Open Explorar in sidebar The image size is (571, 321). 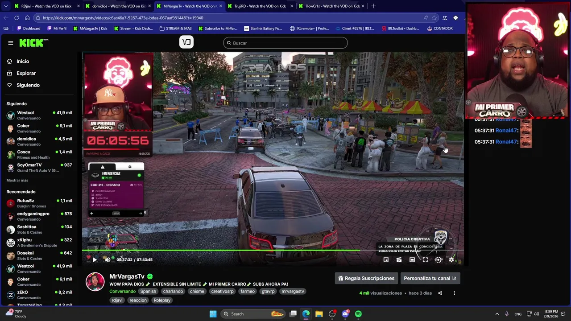pos(26,73)
